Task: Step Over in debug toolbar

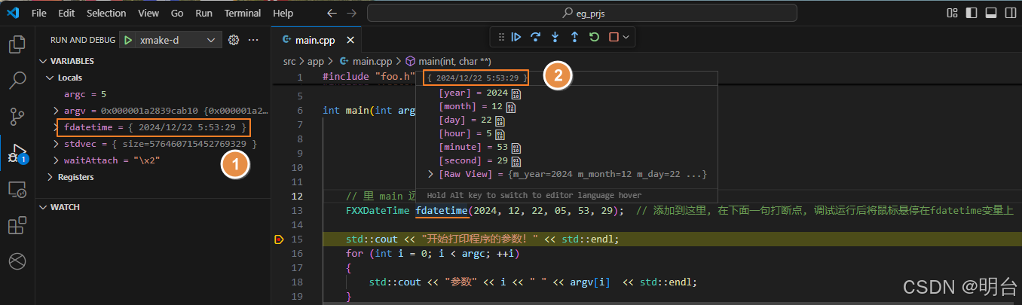Action: pyautogui.click(x=536, y=36)
